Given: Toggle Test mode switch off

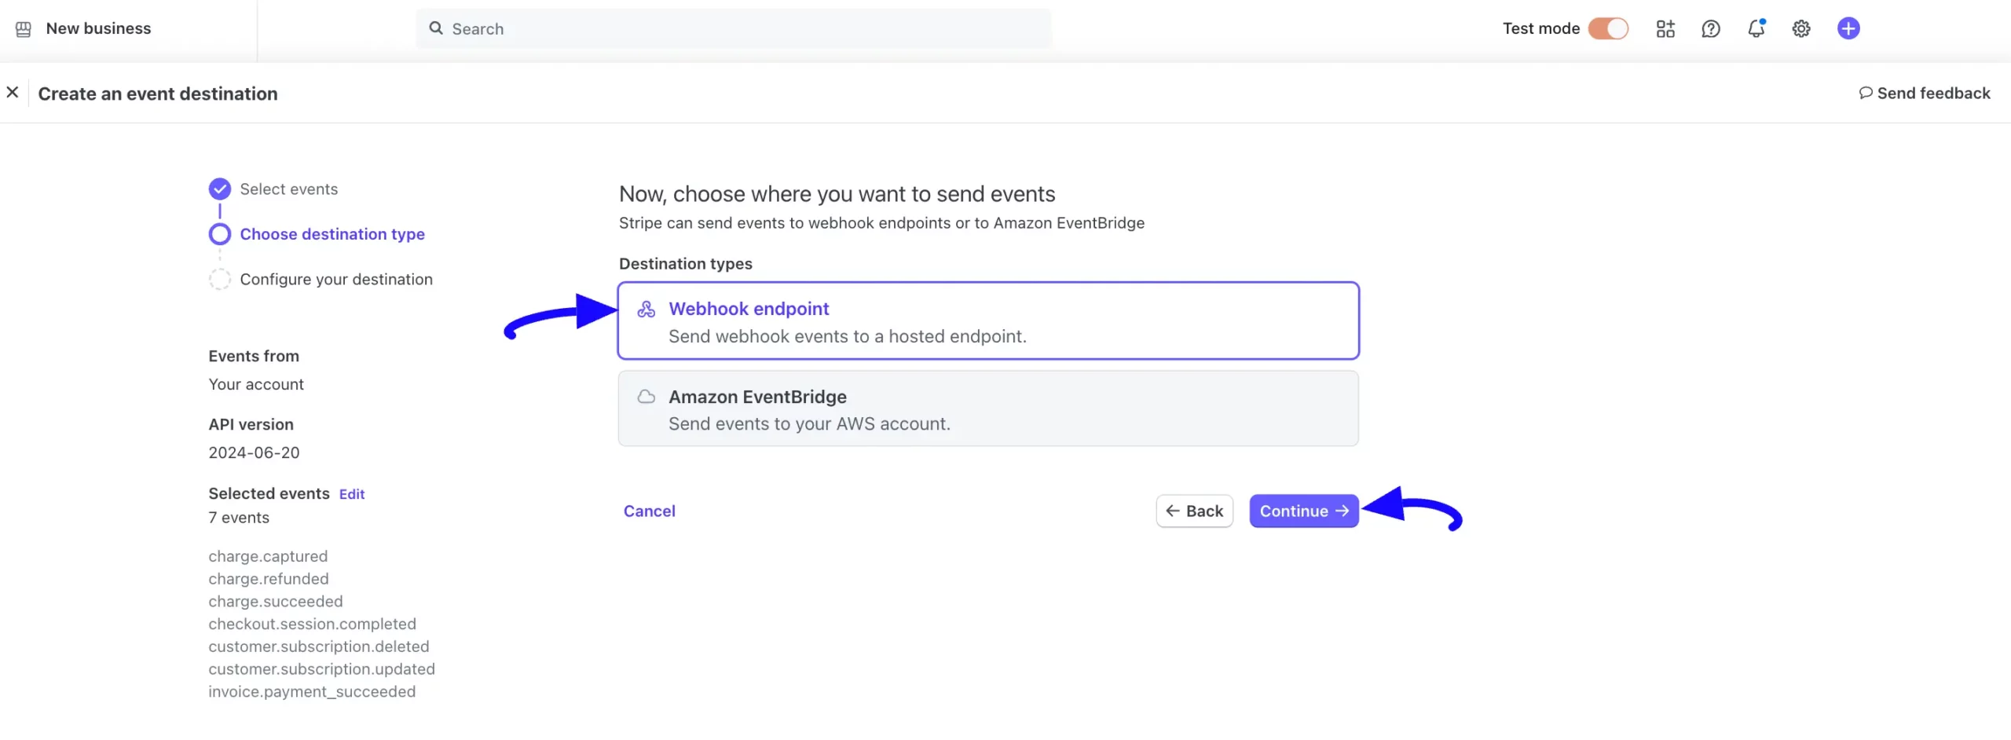Looking at the screenshot, I should [1608, 29].
